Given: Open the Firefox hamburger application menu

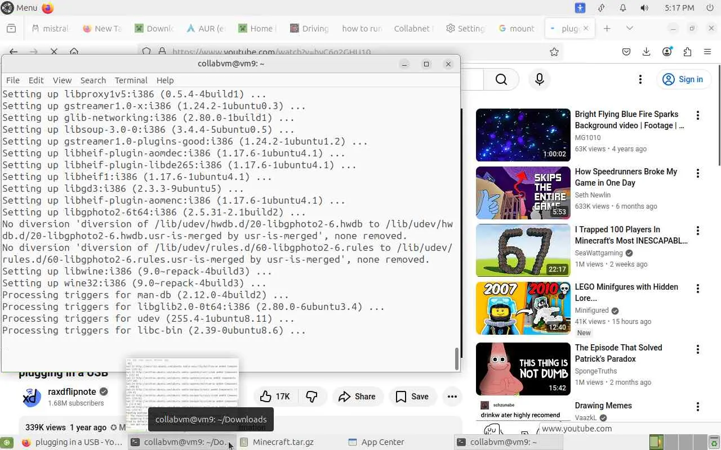Looking at the screenshot, I should click(707, 52).
